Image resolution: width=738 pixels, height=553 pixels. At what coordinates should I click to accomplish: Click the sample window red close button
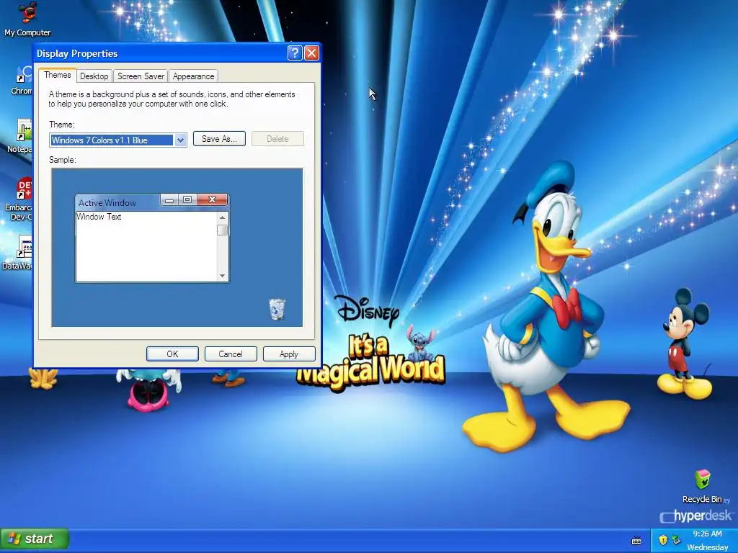[213, 200]
